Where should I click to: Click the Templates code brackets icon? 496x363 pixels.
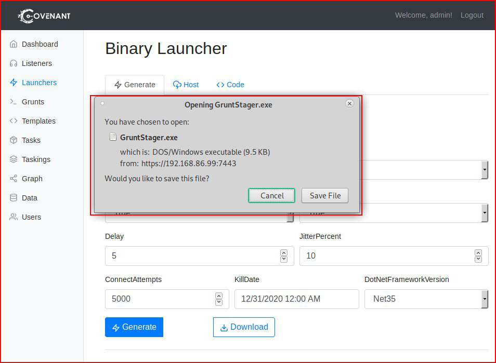(14, 121)
